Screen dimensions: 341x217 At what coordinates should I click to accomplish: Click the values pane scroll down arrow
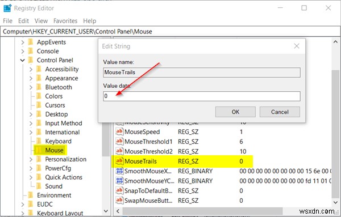(x=335, y=202)
